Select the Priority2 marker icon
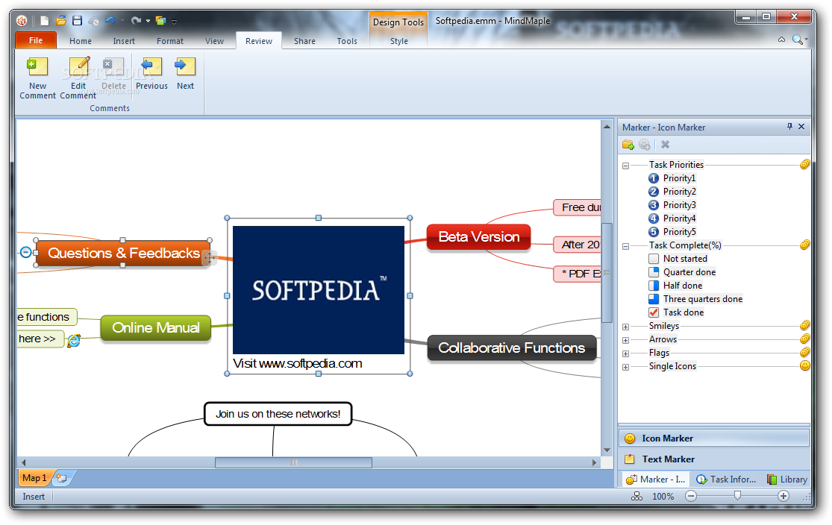This screenshot has width=832, height=525. pos(654,192)
